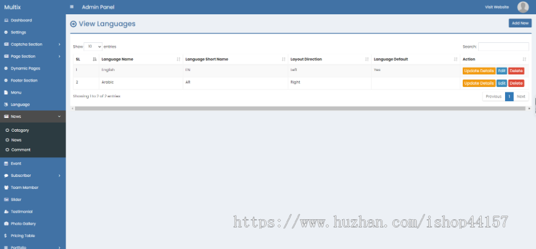Click the circled arrow icon beside View Languages
The height and width of the screenshot is (249, 536).
(73, 24)
